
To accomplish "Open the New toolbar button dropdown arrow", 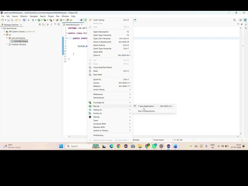I will point(5,20).
